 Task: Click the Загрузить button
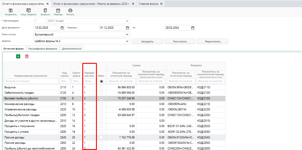147,41
